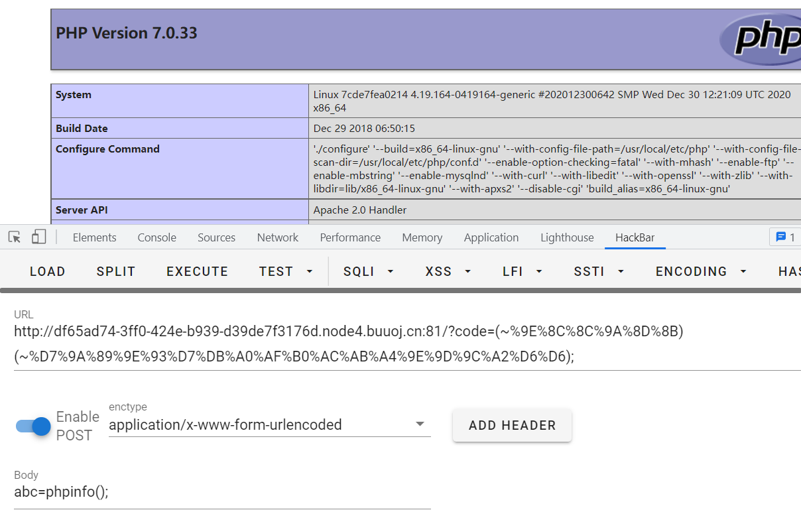Switch to the Elements tab
The image size is (801, 510).
[x=94, y=237]
